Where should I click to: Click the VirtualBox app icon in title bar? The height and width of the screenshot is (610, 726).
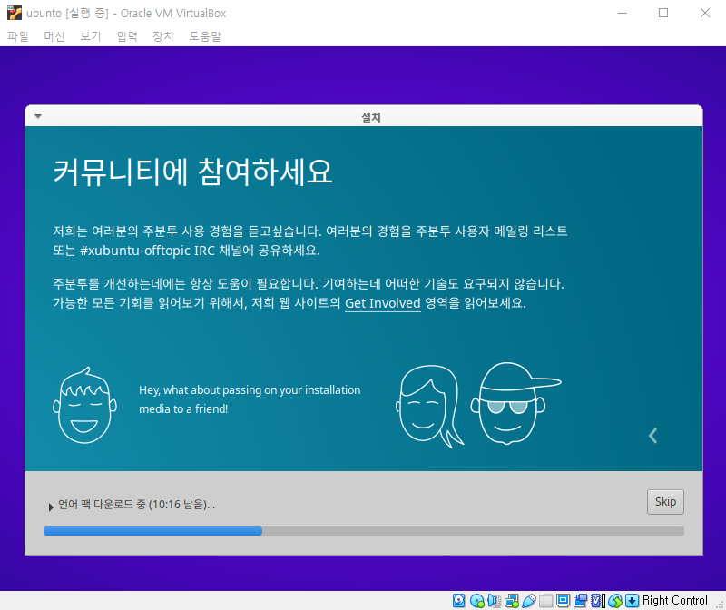(15, 13)
